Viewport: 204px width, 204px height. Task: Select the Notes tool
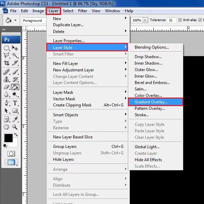tap(6, 119)
